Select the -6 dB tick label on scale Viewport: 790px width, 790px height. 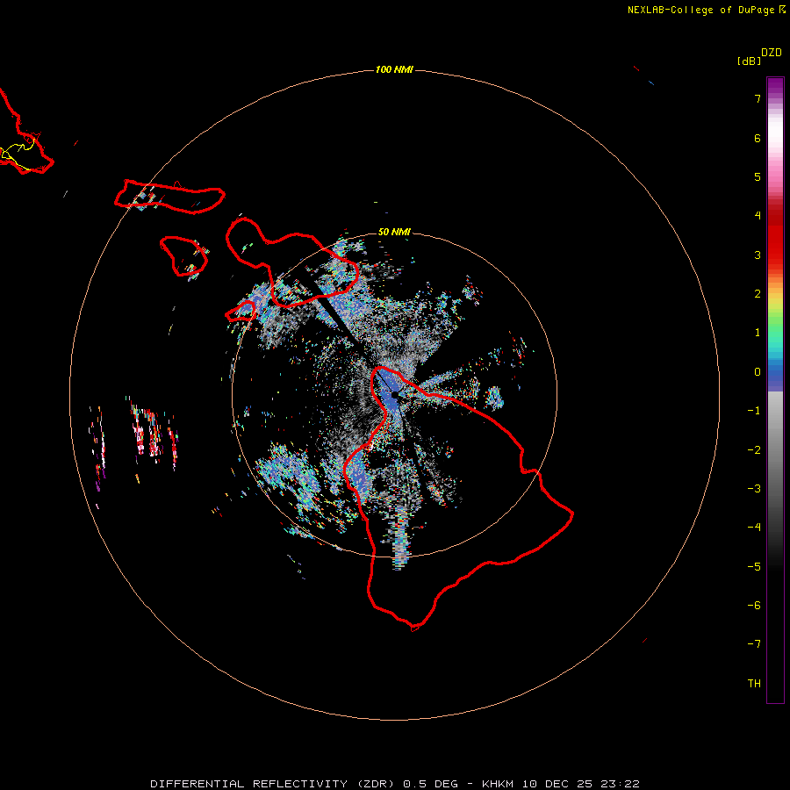[754, 606]
